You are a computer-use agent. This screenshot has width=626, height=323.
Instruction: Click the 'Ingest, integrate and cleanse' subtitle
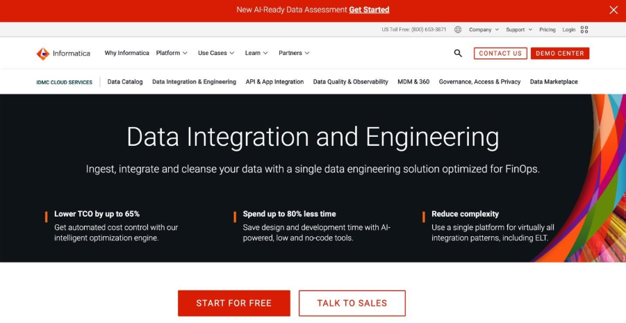pos(313,169)
